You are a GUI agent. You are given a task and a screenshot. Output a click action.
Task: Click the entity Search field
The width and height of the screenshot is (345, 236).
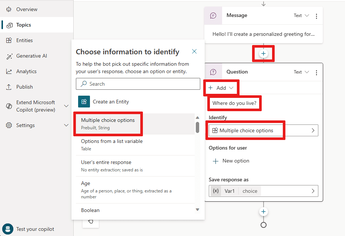[138, 84]
